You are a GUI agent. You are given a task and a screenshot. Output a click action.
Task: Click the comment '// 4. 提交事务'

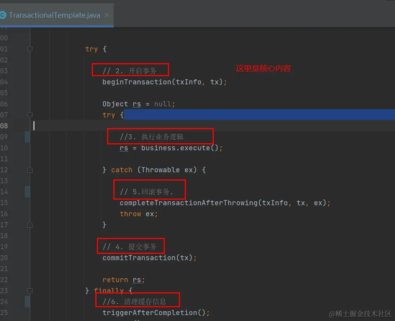point(129,247)
